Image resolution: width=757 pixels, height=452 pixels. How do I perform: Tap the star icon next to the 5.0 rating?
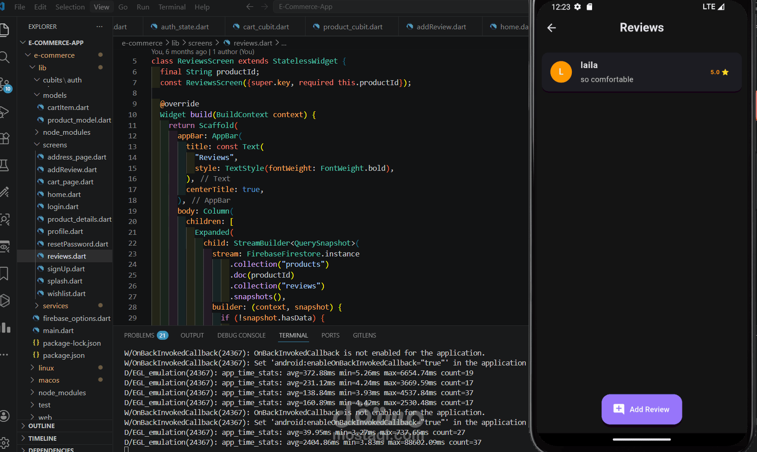coord(725,72)
